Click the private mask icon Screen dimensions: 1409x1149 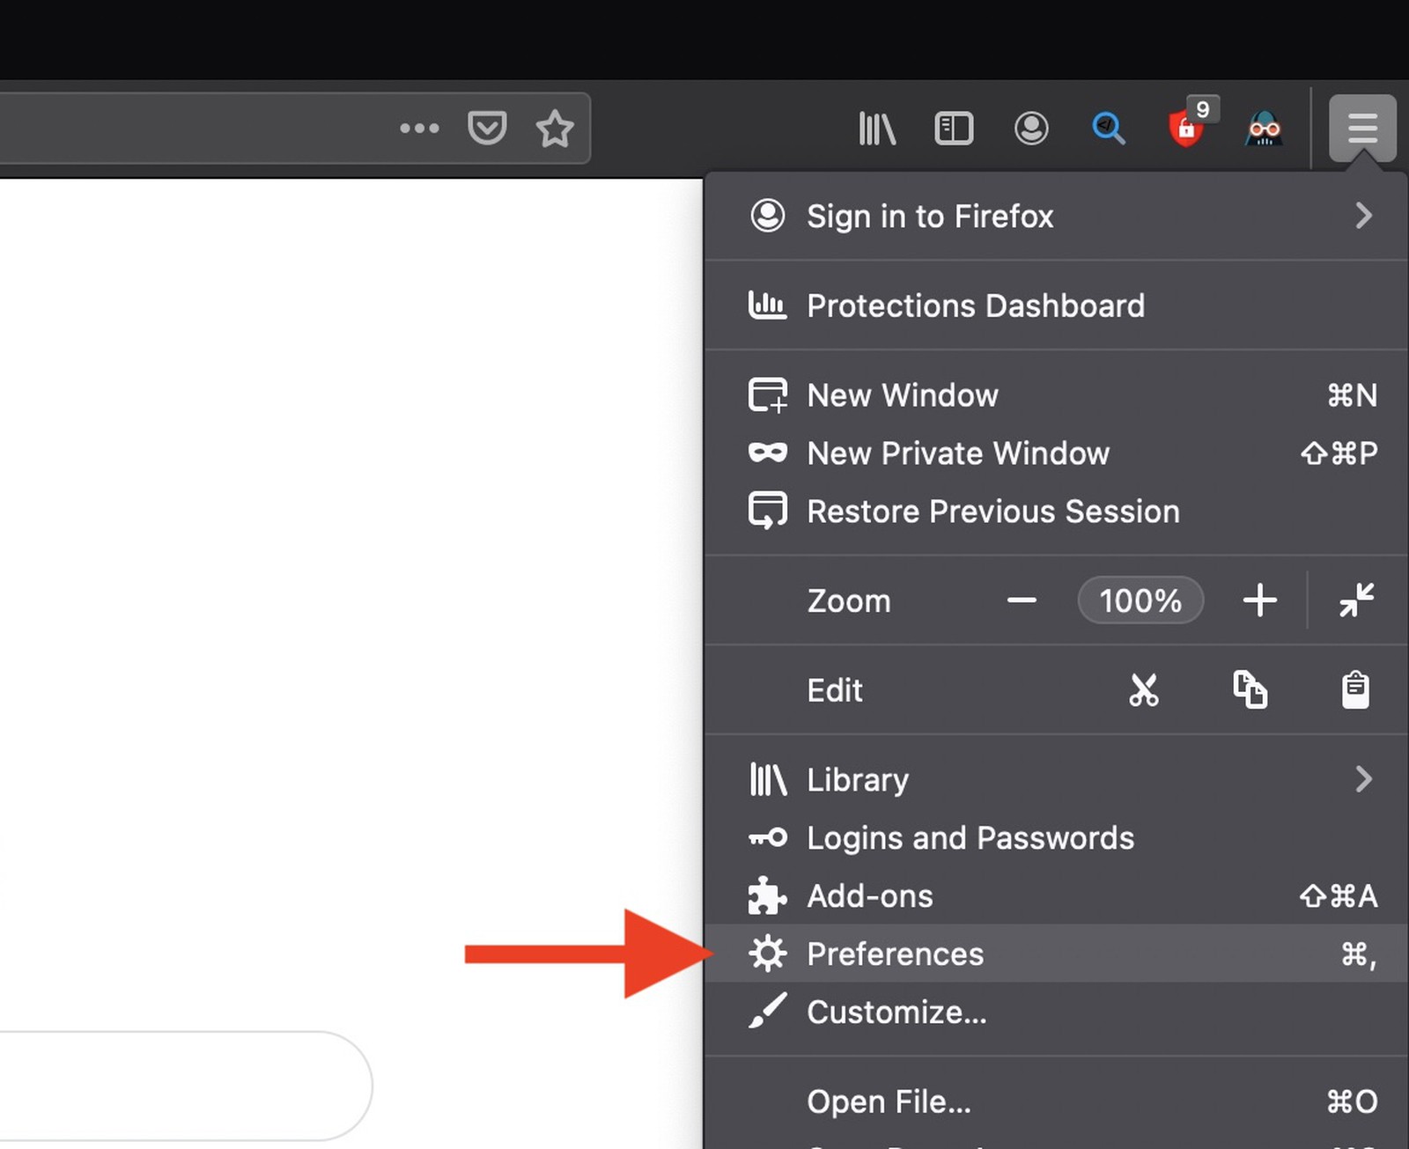(x=768, y=453)
